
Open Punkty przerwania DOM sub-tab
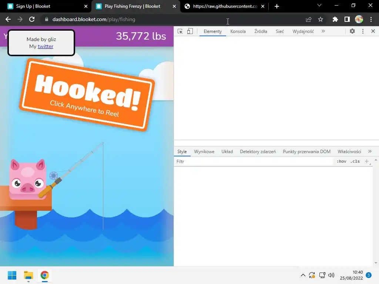pos(307,151)
